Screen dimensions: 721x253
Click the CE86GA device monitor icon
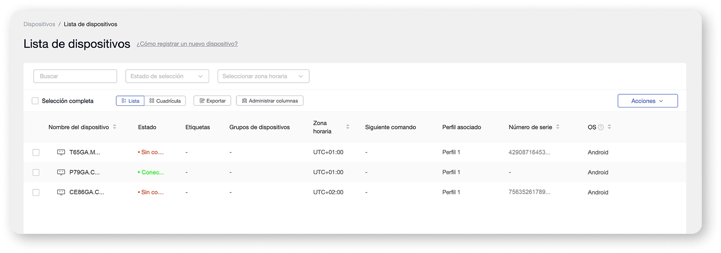[x=61, y=192]
